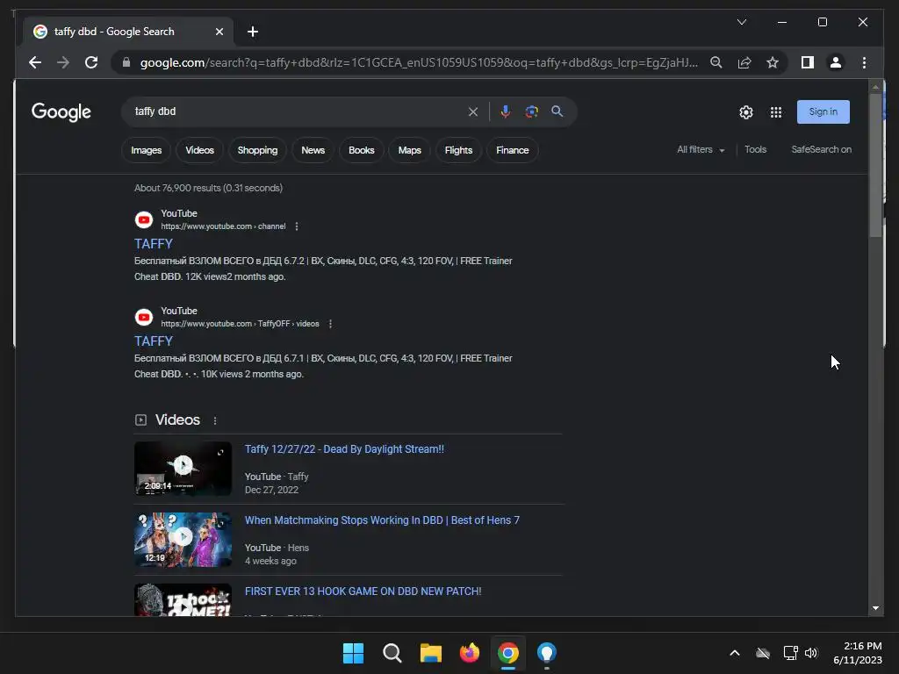This screenshot has width=899, height=674.
Task: Toggle the Chrome side panel
Action: (x=808, y=62)
